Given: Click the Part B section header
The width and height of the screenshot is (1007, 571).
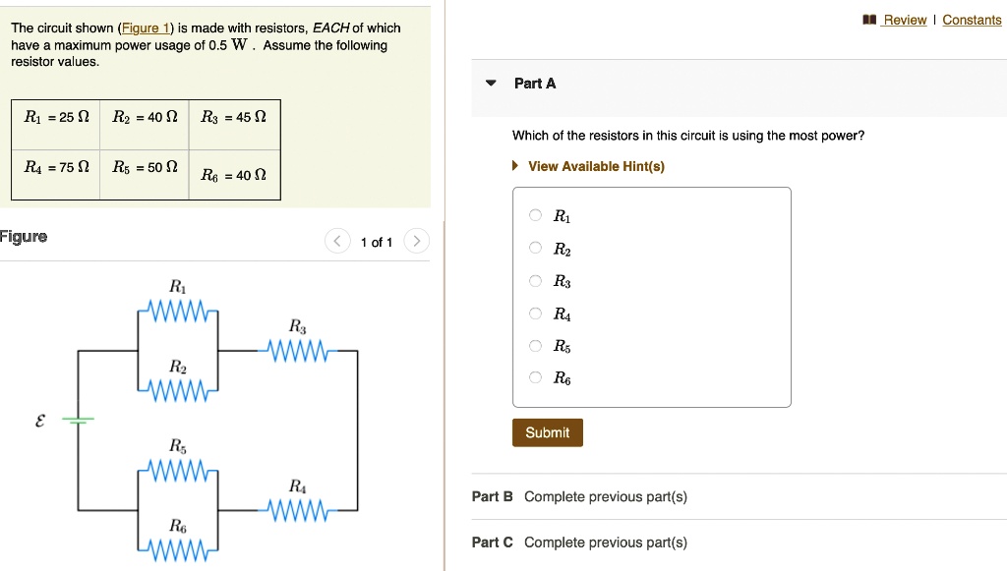Looking at the screenshot, I should tap(491, 496).
